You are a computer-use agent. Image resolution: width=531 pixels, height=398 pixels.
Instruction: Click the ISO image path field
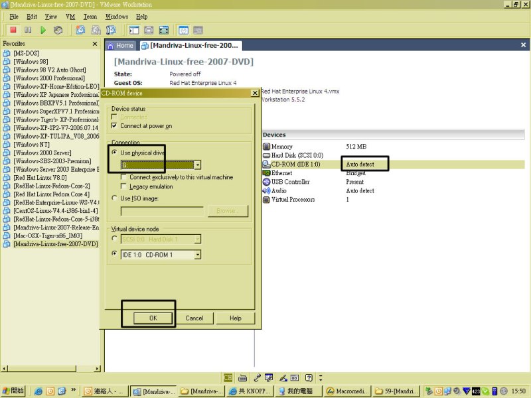[162, 212]
